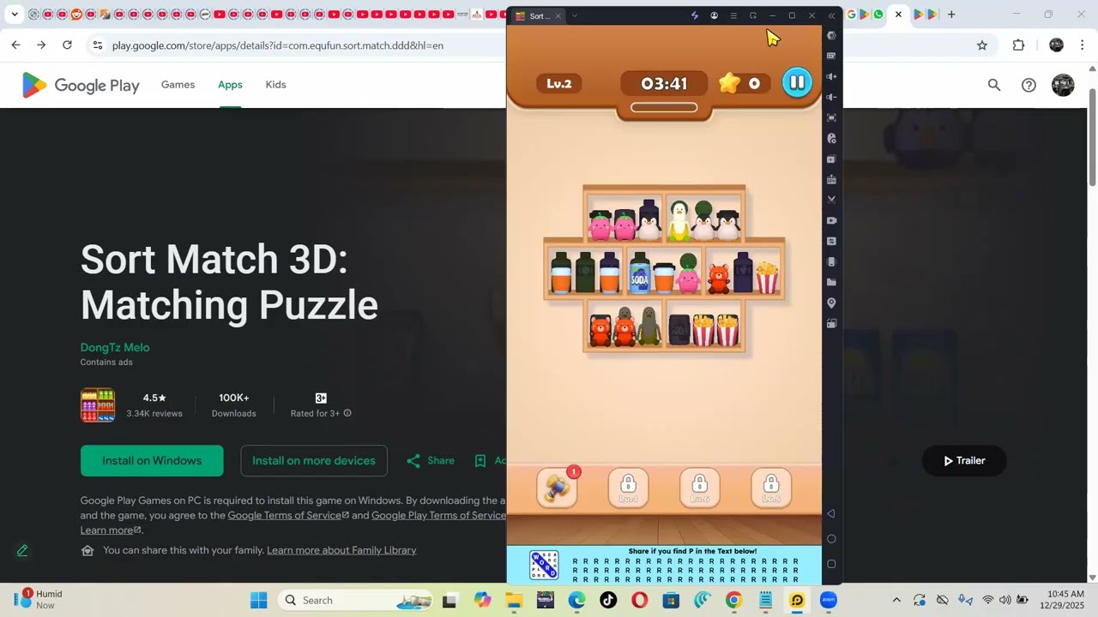Open the emulator hamburger menu
This screenshot has height=617, width=1098.
(x=733, y=15)
